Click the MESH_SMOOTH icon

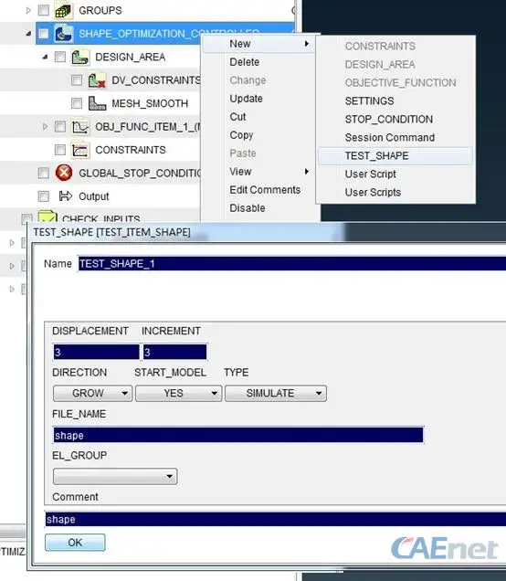pos(97,103)
